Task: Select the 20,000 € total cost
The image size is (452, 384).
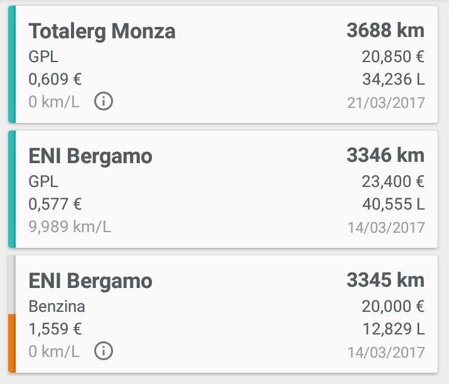Action: pos(393,306)
